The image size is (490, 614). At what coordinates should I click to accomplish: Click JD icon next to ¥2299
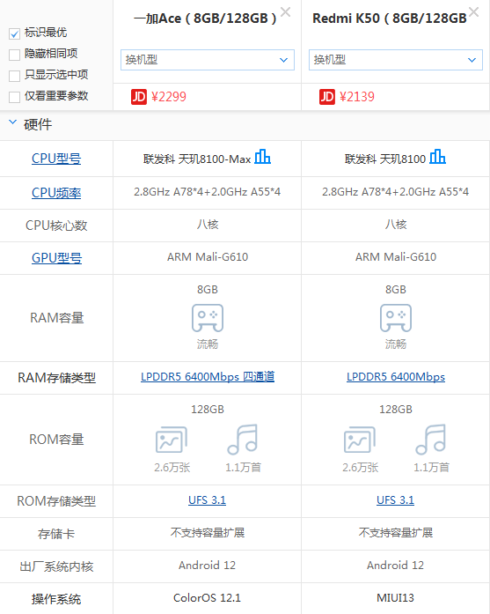click(139, 97)
